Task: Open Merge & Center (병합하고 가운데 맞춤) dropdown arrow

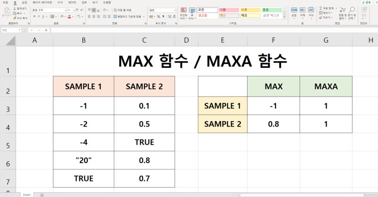Action: [144, 16]
